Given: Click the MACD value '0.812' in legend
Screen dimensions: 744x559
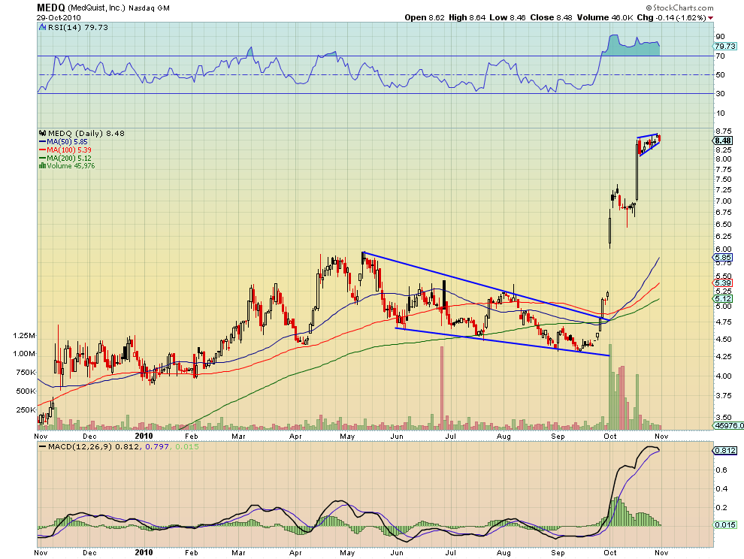Looking at the screenshot, I should pyautogui.click(x=126, y=446).
